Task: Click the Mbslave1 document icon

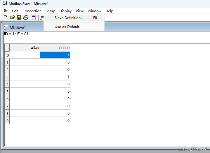Action: (6, 27)
